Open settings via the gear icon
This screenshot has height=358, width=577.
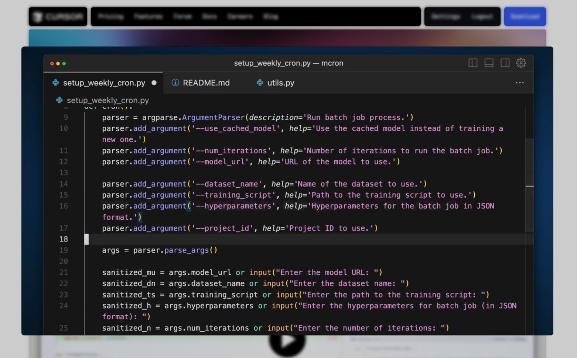(x=521, y=63)
